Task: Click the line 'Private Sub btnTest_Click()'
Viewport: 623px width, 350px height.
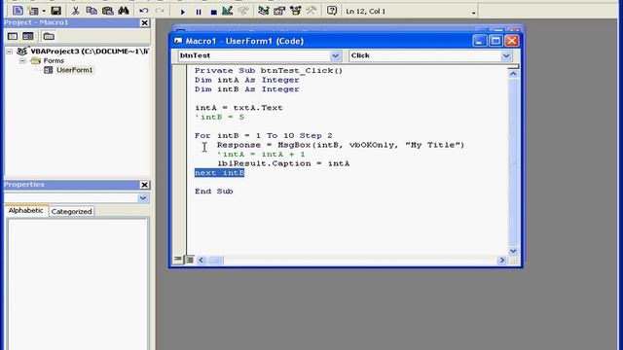Action: (269, 71)
